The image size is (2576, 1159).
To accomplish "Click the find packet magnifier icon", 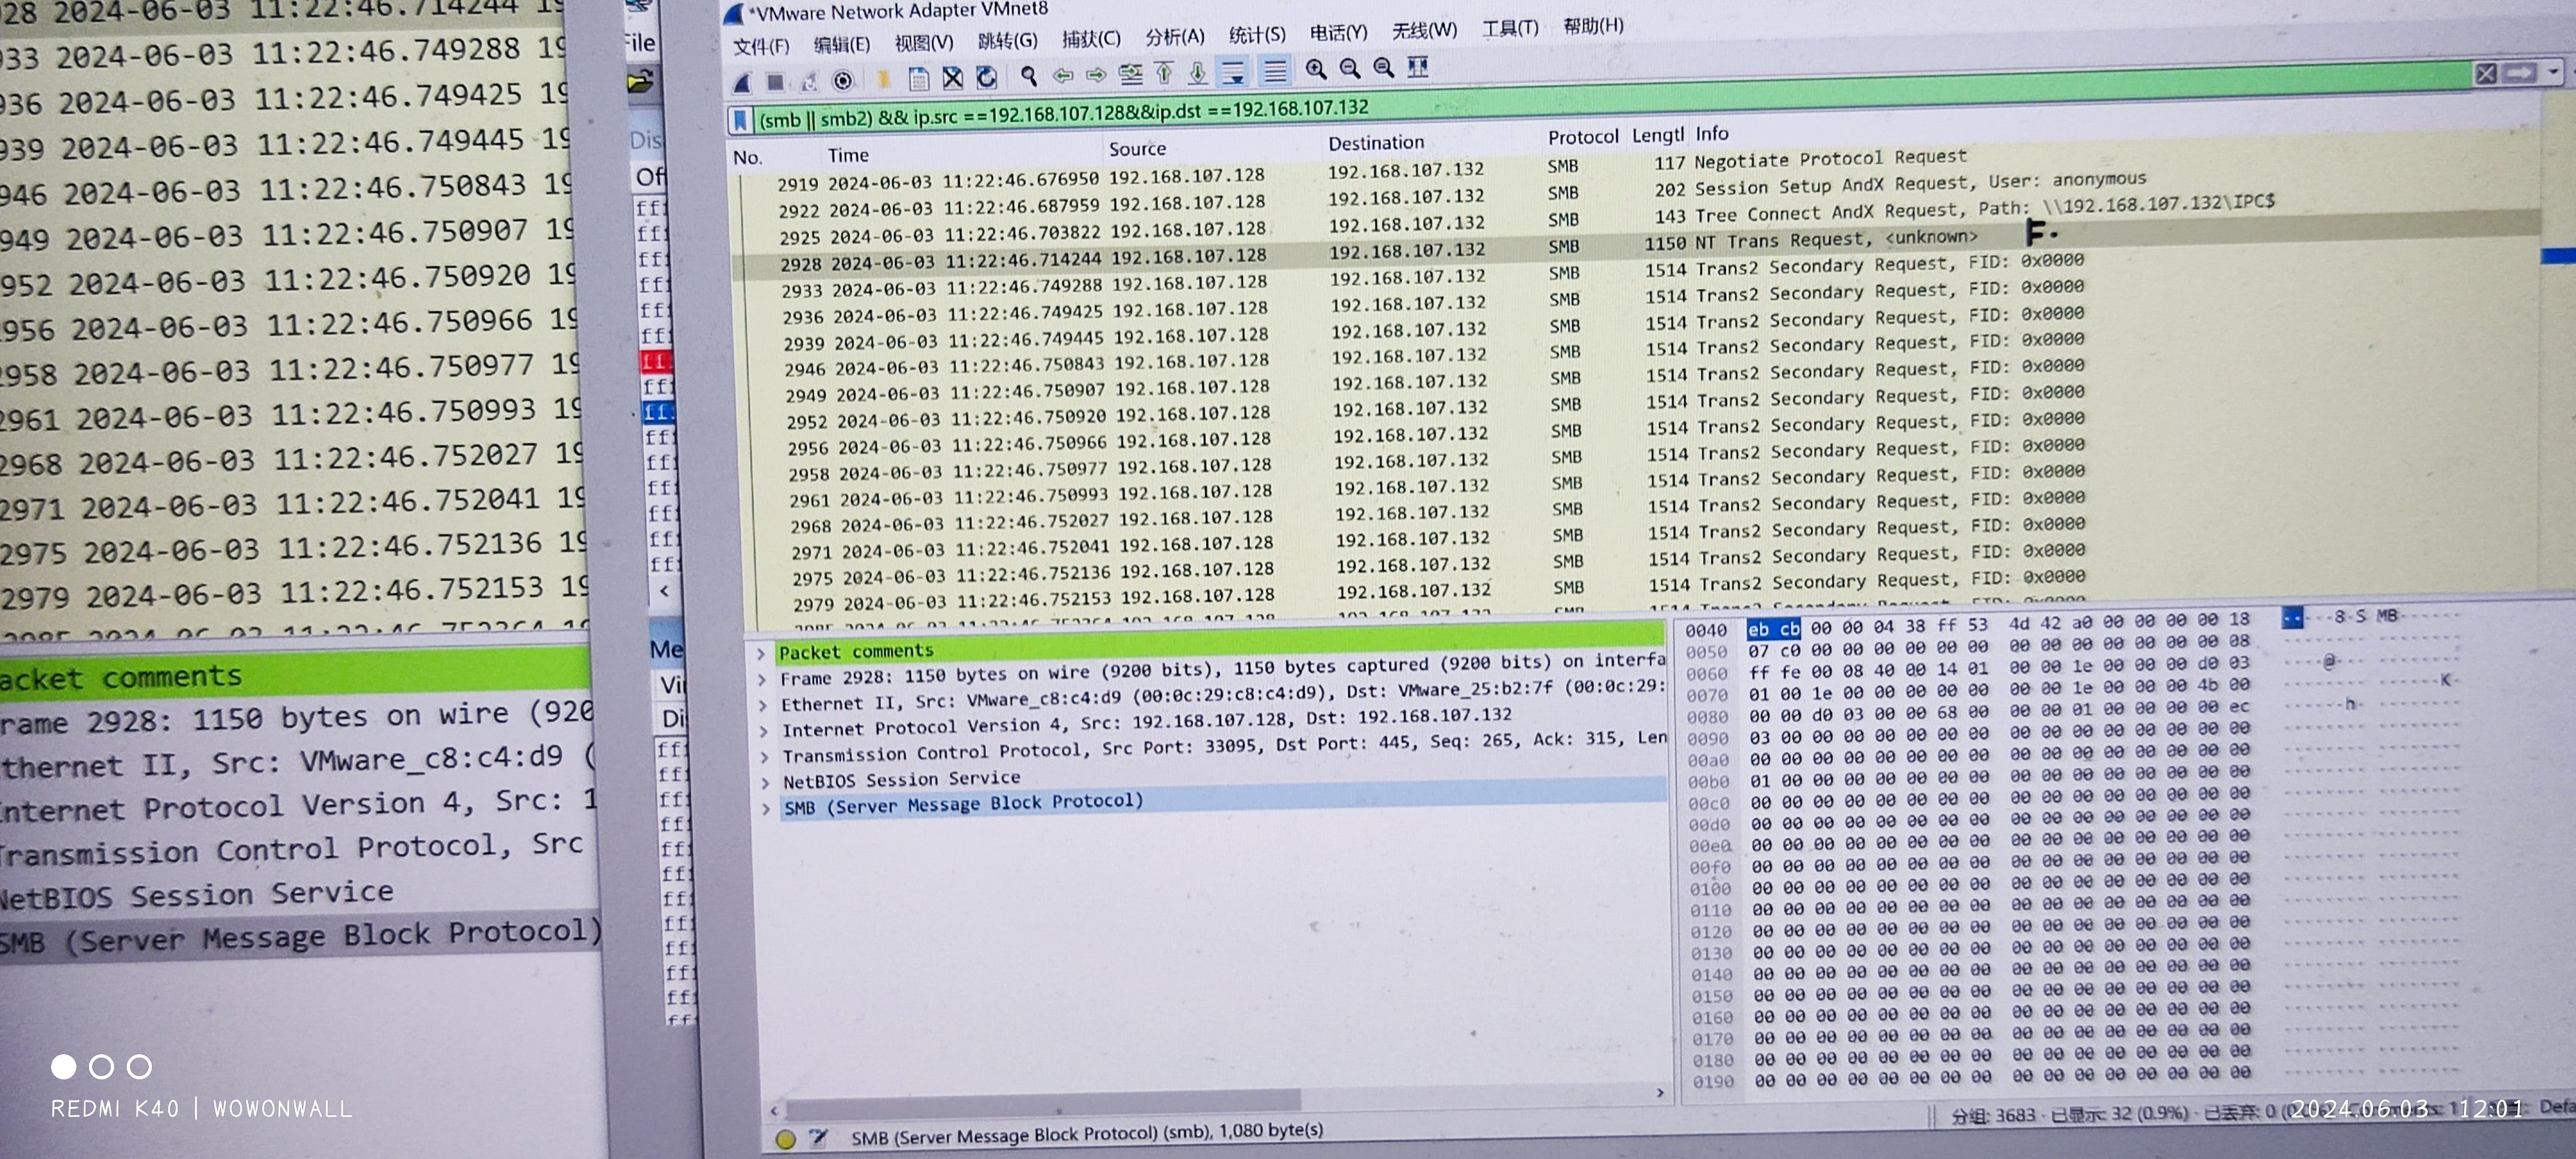I will [1028, 75].
